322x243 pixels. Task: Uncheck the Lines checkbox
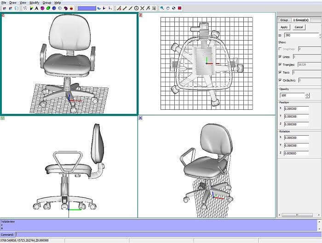click(x=280, y=57)
